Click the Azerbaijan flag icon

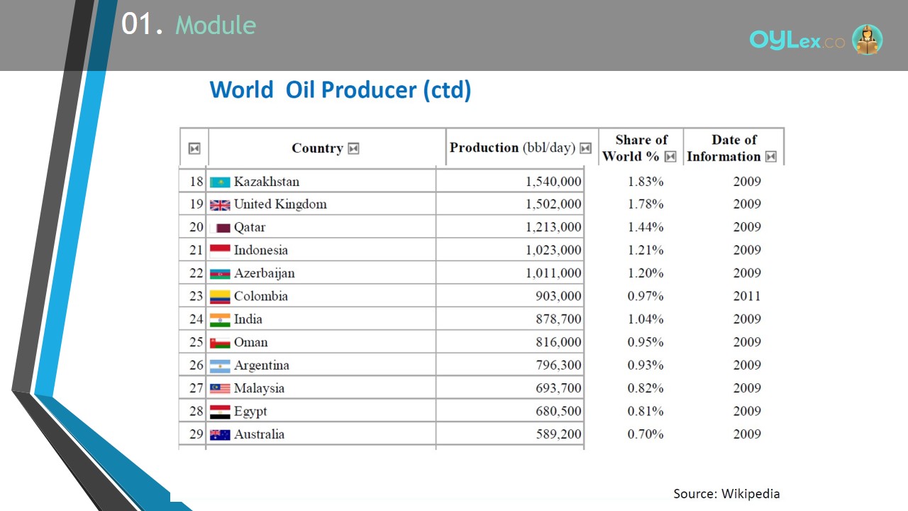[x=220, y=274]
